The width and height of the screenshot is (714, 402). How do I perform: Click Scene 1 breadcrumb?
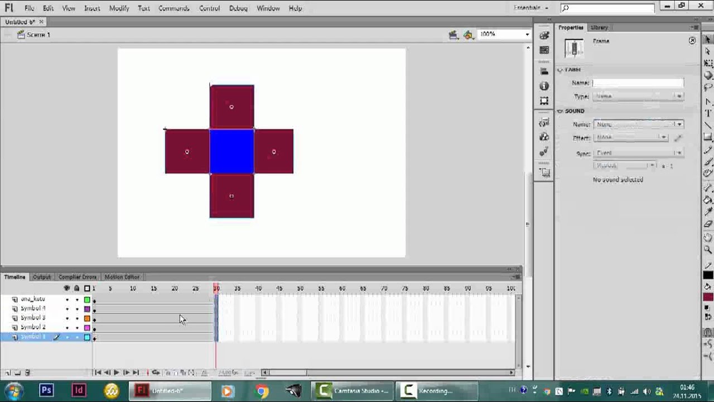pyautogui.click(x=38, y=35)
